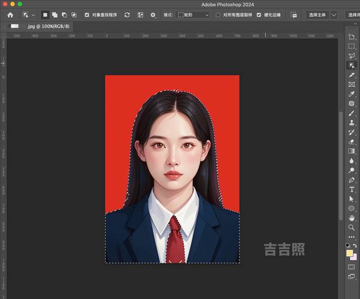Refresh the object finder
360x299 pixels.
127,15
